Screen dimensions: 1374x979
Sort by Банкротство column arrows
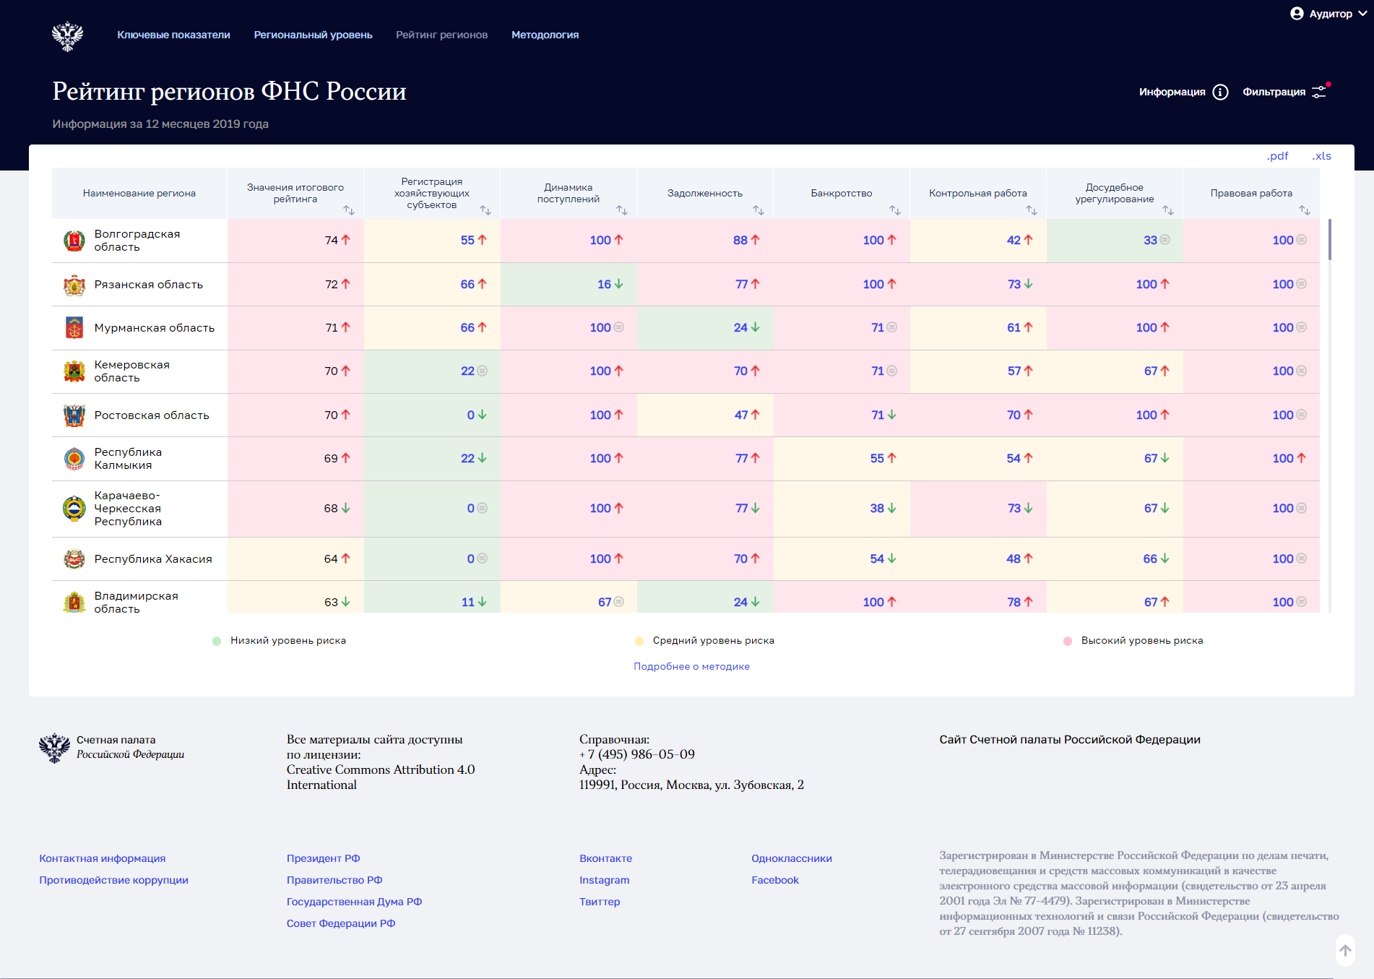point(895,210)
